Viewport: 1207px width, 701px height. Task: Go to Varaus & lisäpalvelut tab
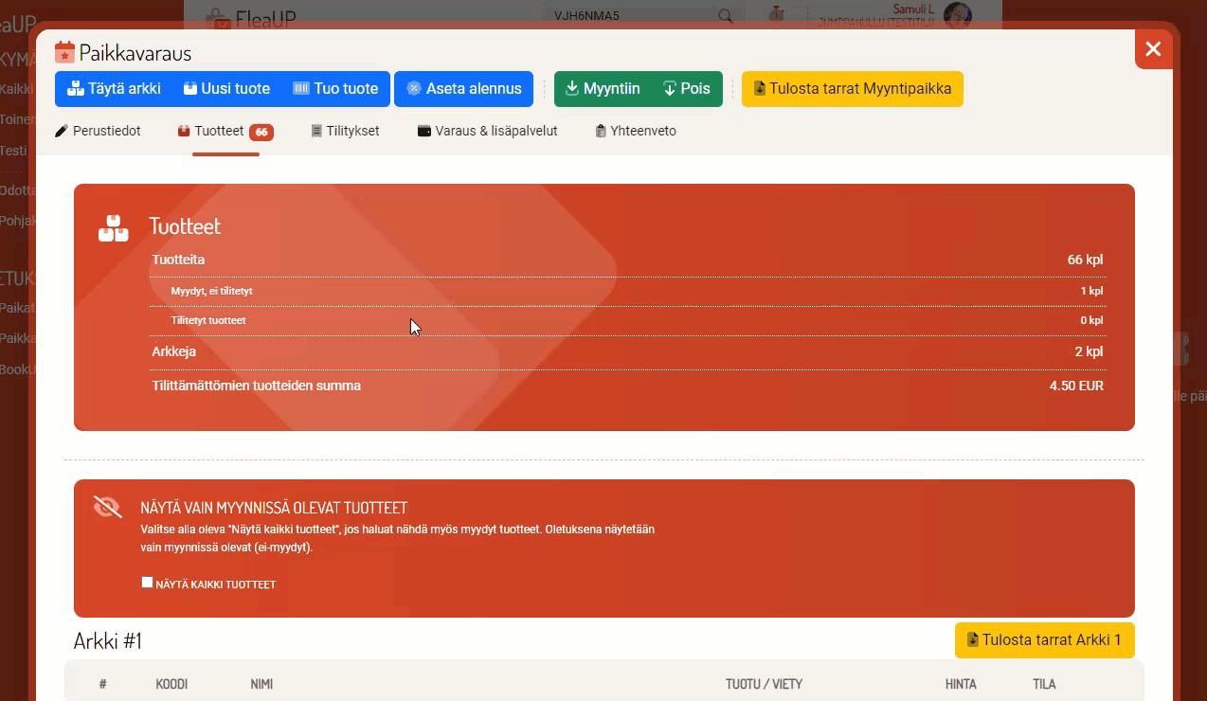(487, 131)
